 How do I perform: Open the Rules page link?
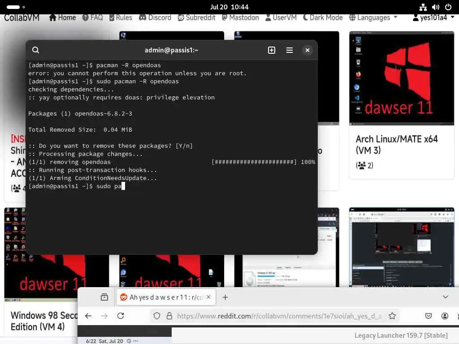(121, 17)
